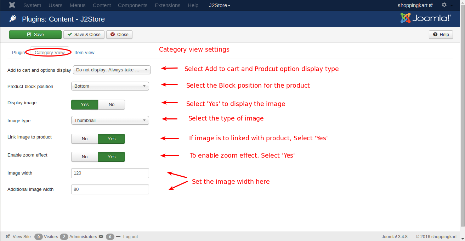Open Add to cart and options display dropdown
The height and width of the screenshot is (241, 465).
pos(112,70)
